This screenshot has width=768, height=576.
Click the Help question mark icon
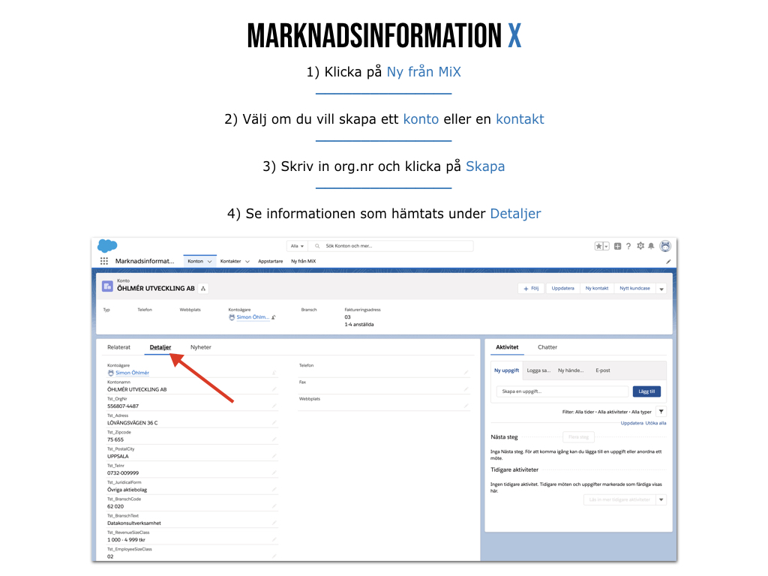pos(628,246)
